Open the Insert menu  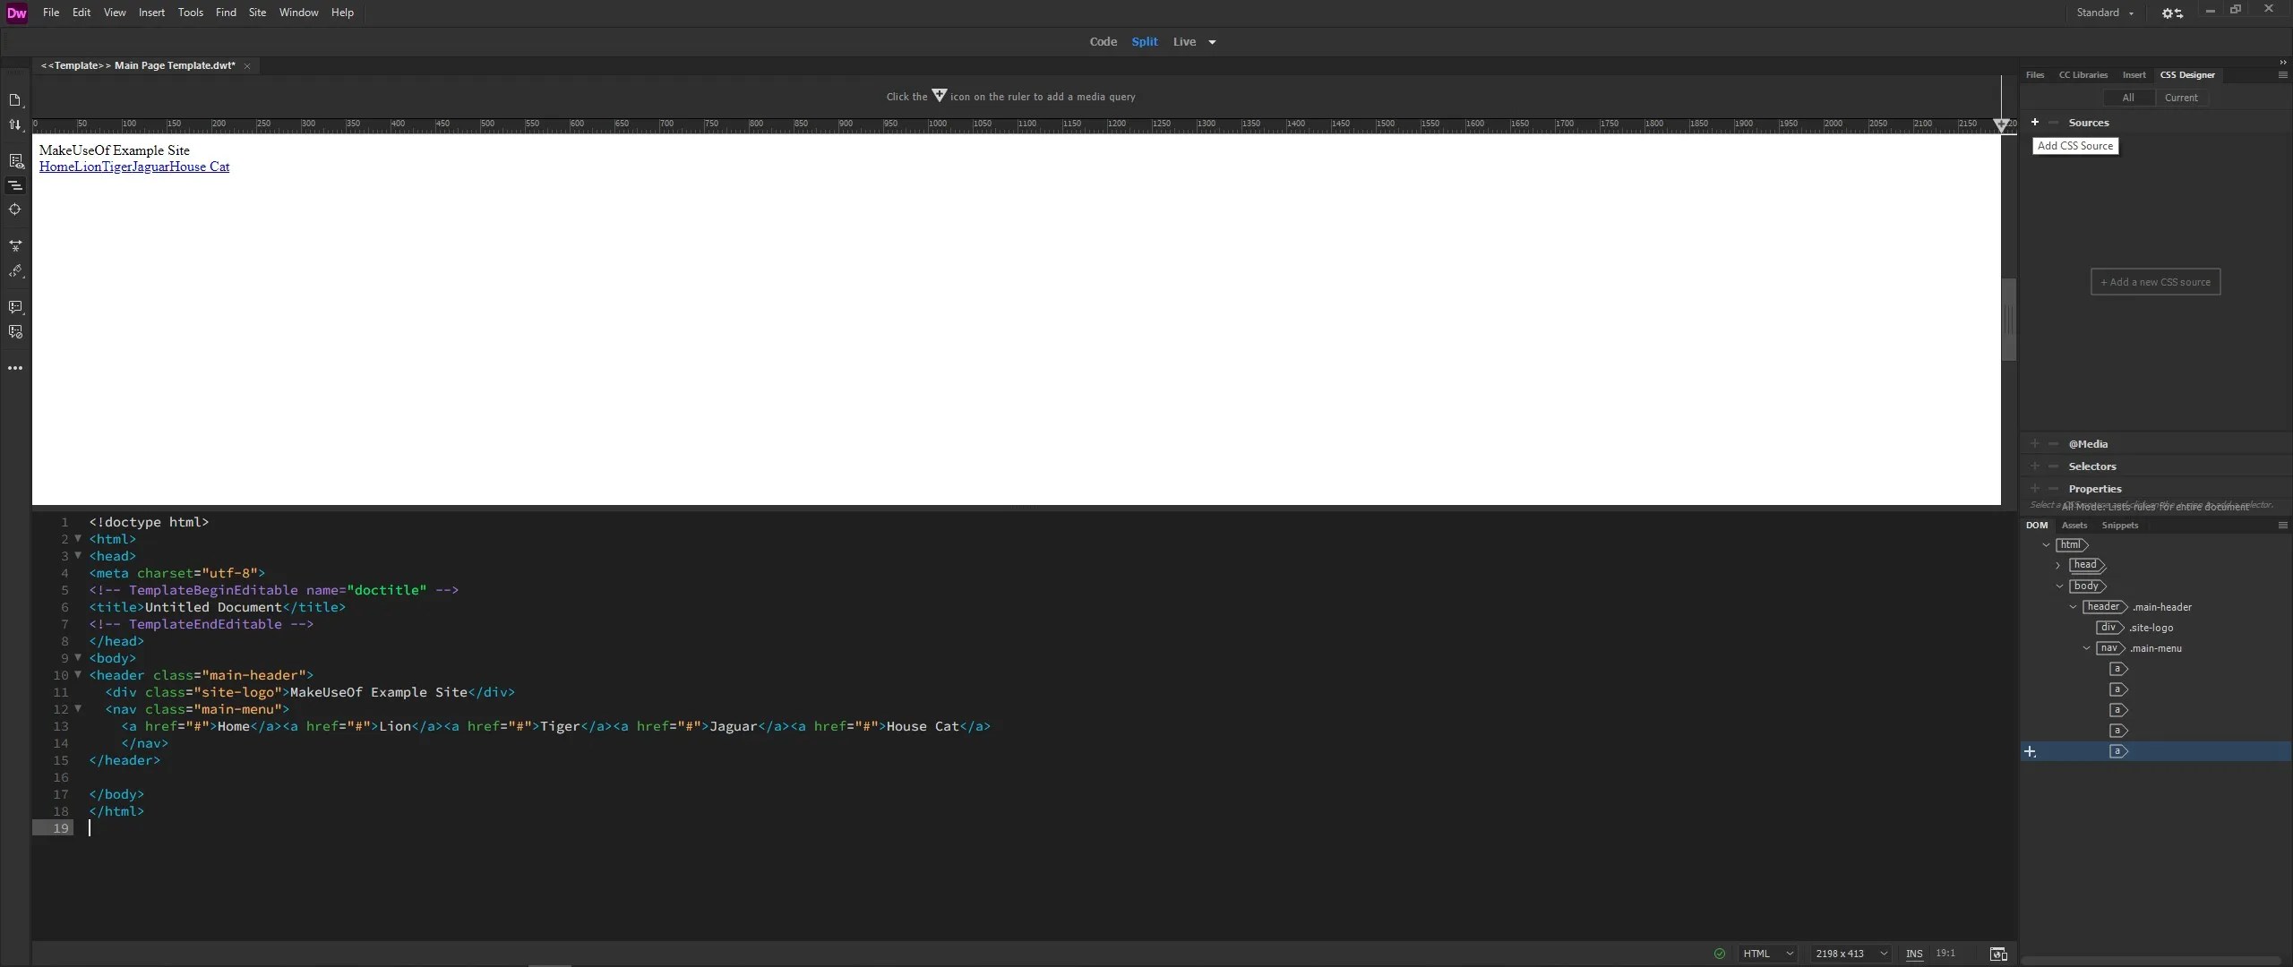(151, 13)
